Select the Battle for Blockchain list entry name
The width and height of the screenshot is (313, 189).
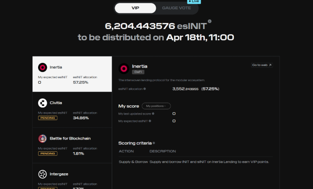click(71, 138)
